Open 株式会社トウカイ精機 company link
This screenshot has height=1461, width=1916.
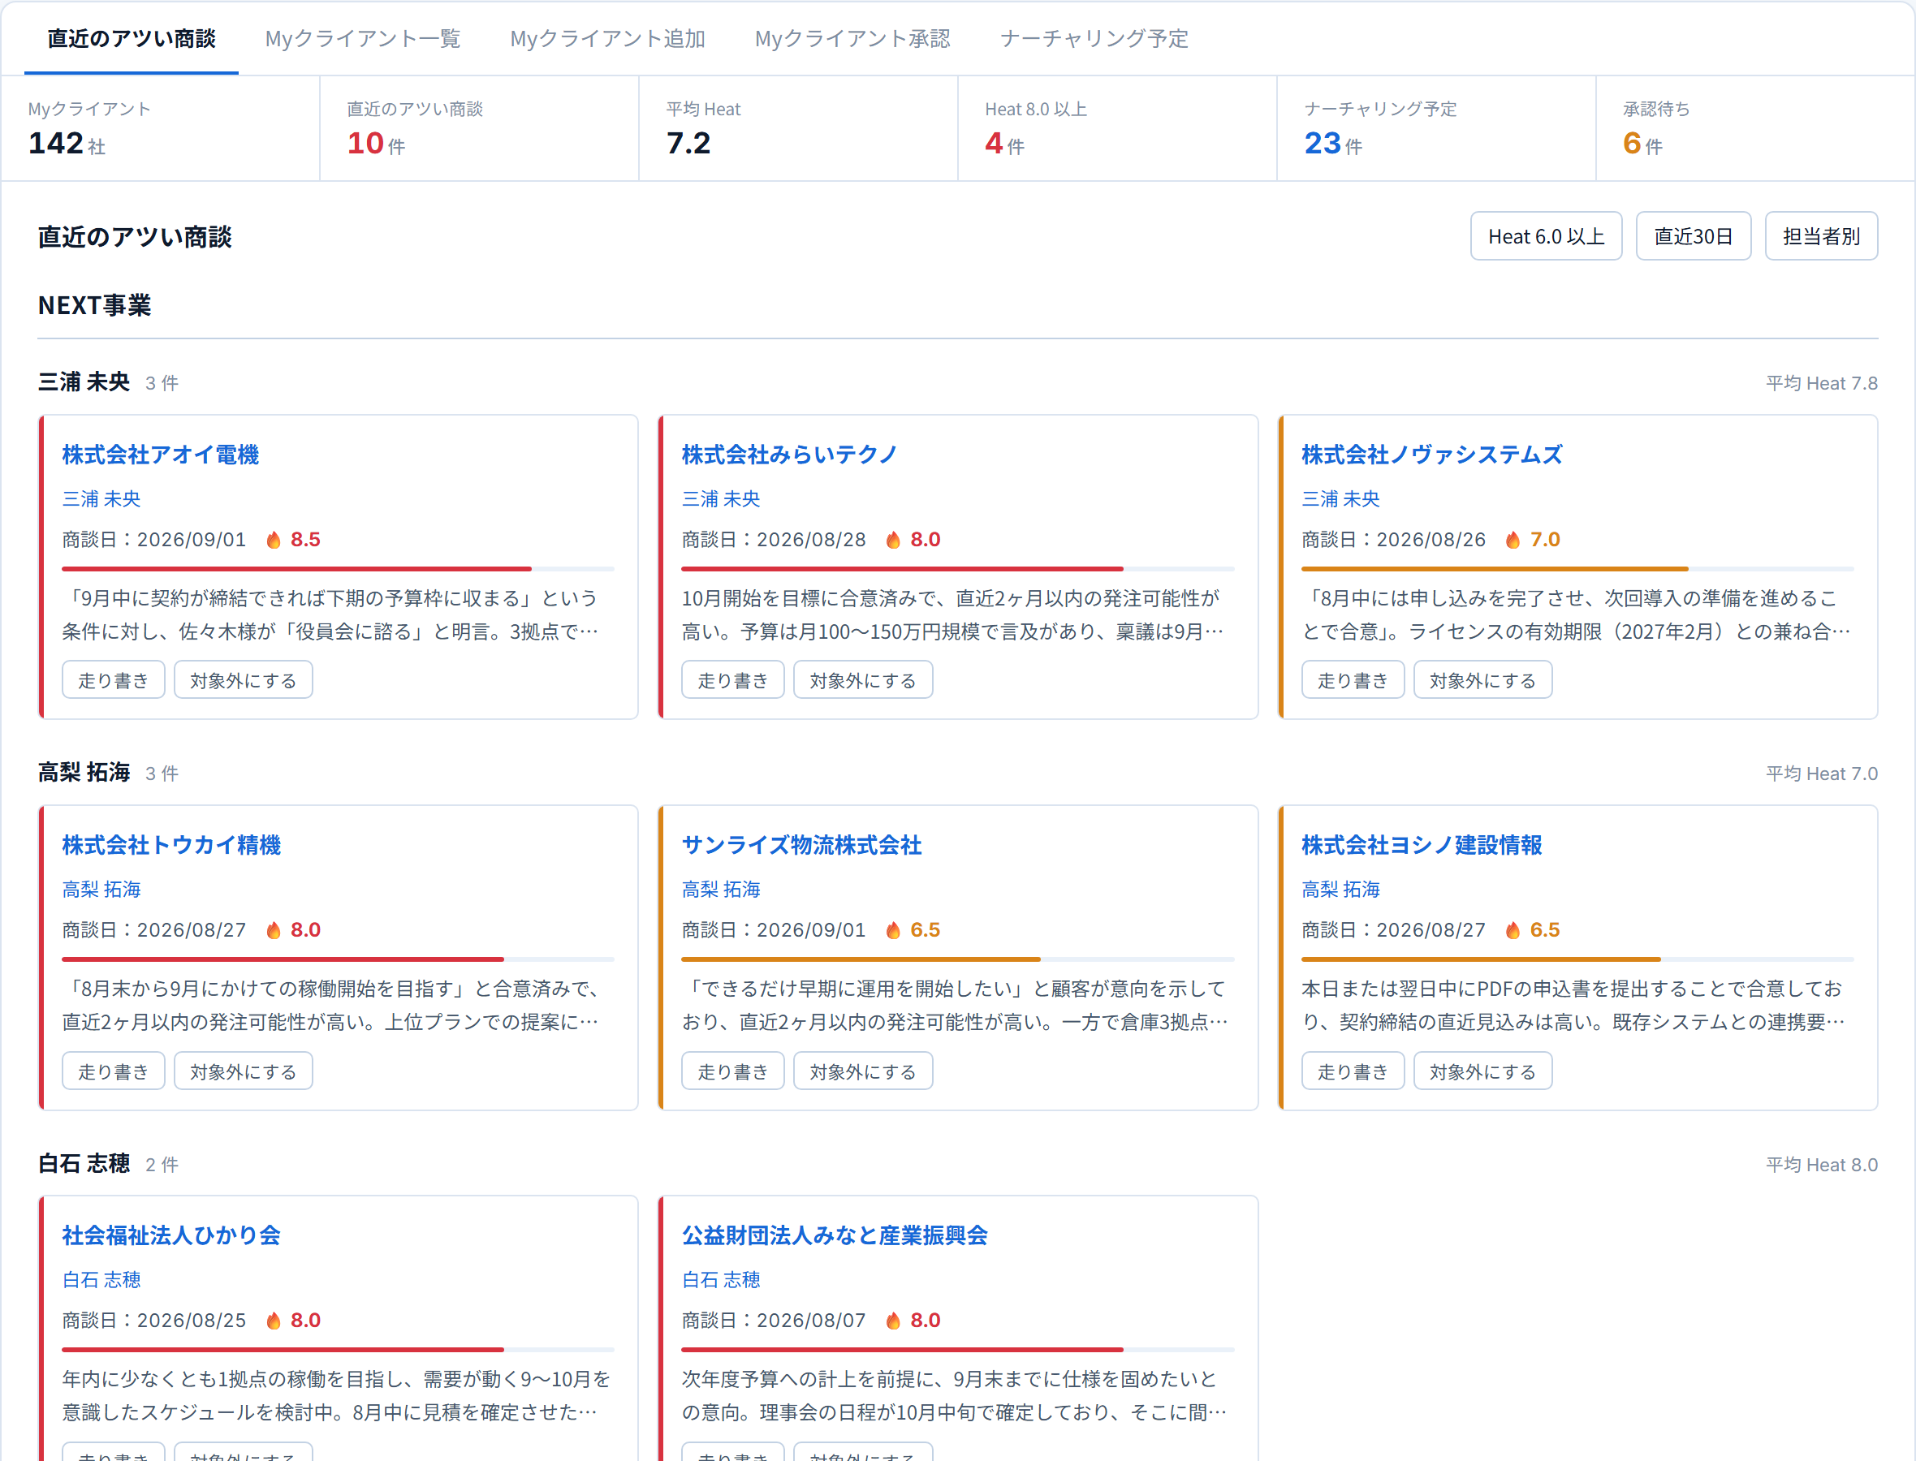[171, 845]
